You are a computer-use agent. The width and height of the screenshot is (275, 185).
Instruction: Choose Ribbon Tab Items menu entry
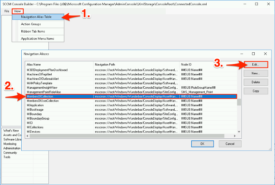point(38,32)
